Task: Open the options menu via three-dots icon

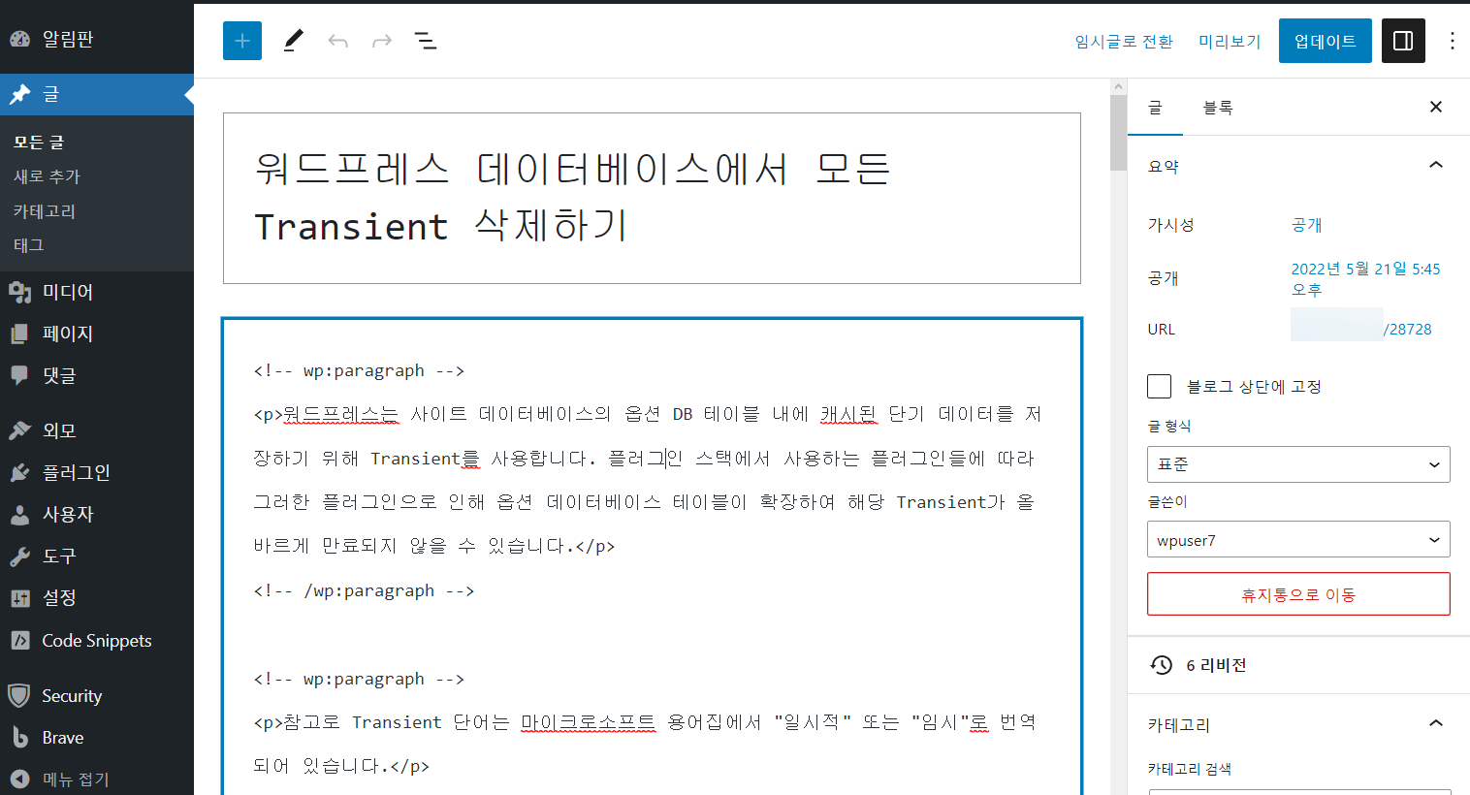Action: (x=1452, y=40)
